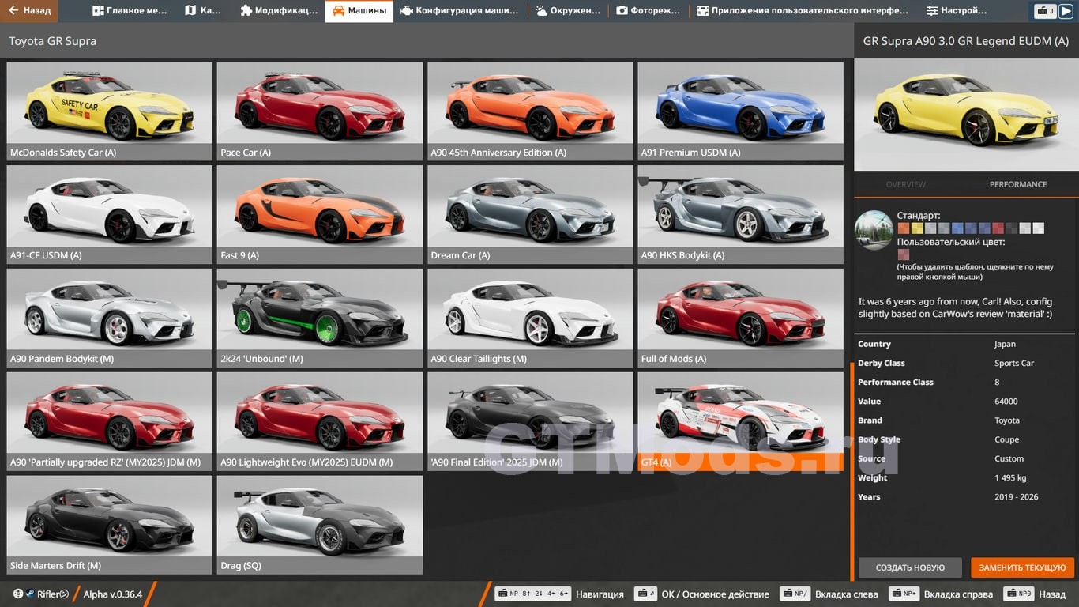Click the OK / Основное действие key icon

click(x=645, y=594)
